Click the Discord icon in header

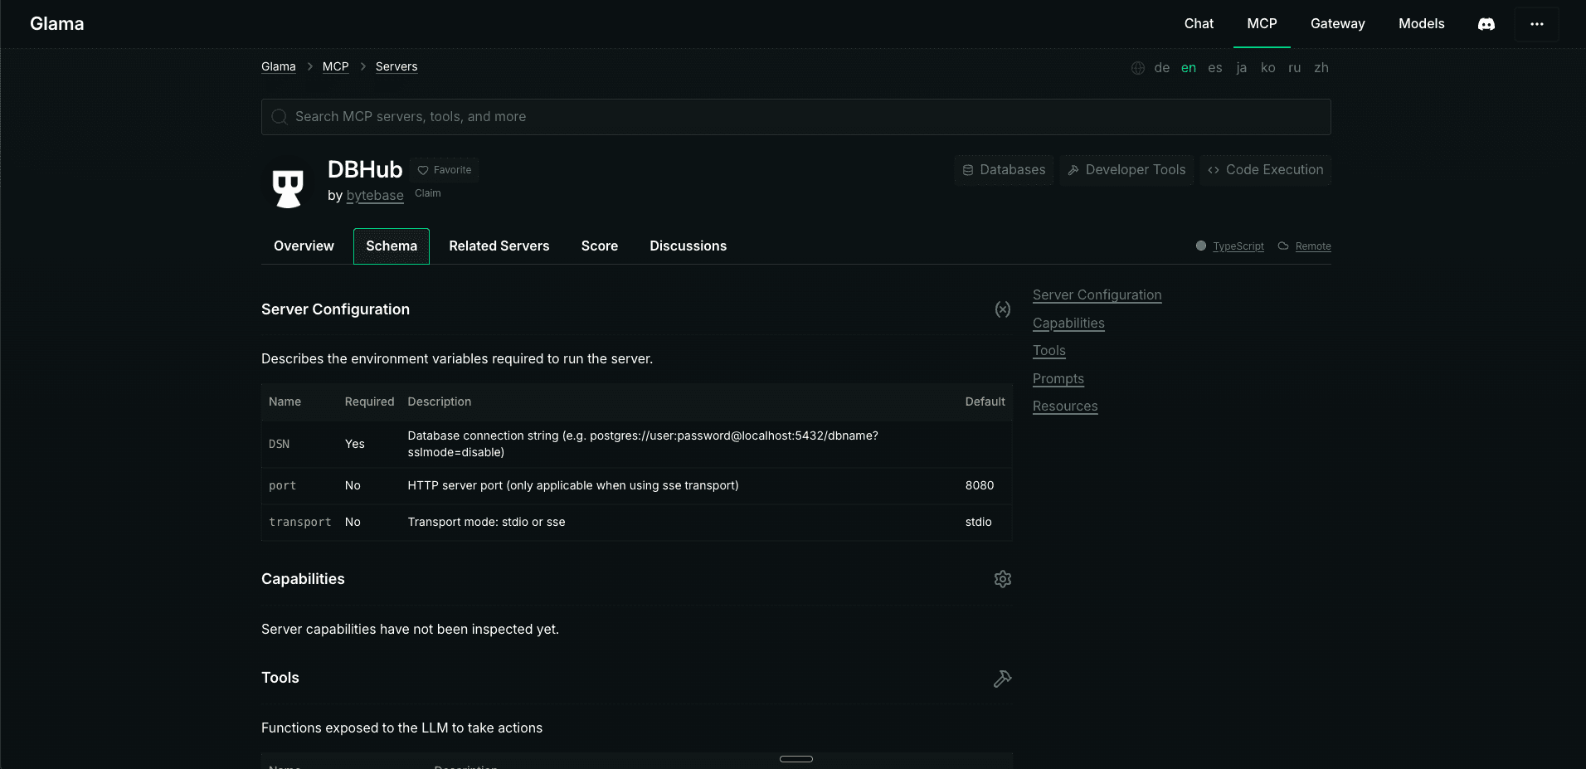click(x=1486, y=24)
